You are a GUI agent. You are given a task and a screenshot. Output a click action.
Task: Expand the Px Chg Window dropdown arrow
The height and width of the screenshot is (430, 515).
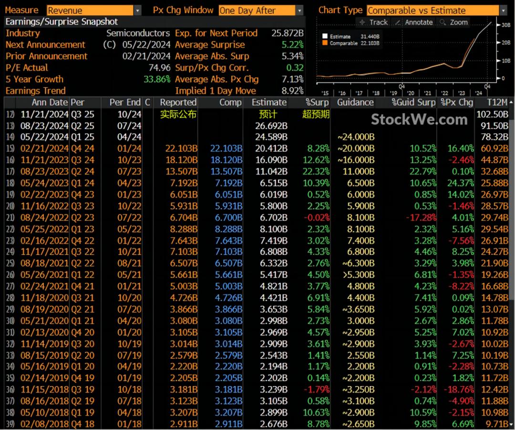coord(299,10)
